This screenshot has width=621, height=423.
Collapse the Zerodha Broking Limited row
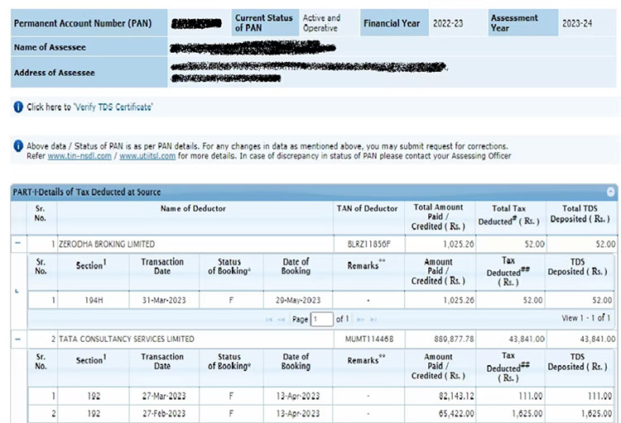[x=18, y=243]
